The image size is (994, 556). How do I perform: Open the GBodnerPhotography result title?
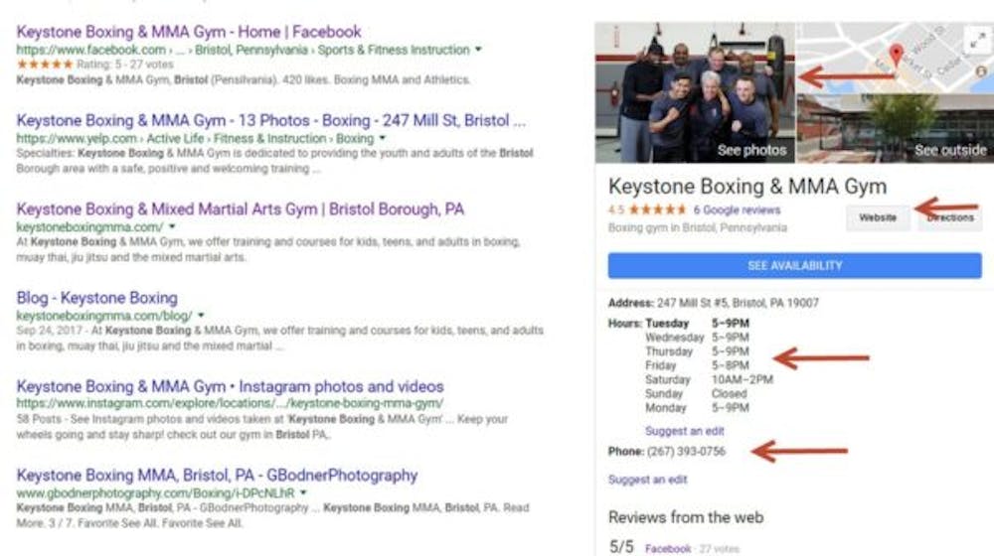coord(217,475)
